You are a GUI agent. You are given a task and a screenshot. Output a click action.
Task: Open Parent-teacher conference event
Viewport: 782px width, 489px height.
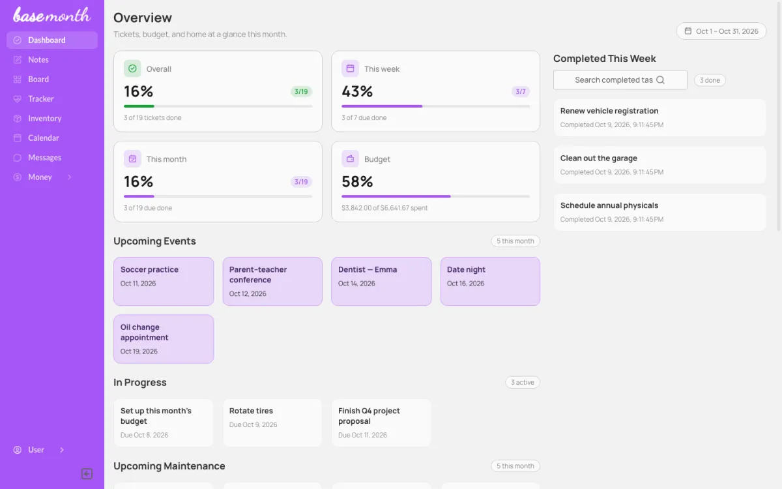click(x=272, y=281)
